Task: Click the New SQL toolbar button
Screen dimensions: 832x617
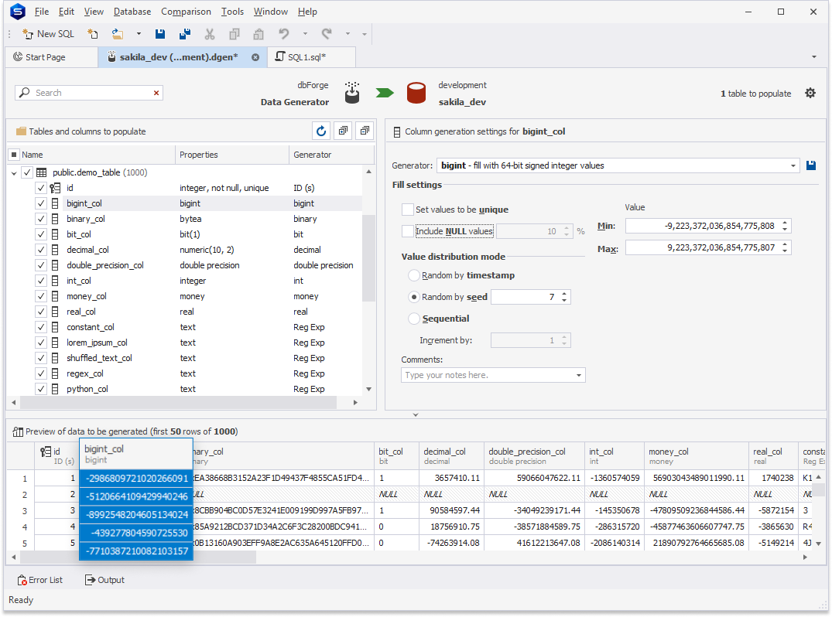Action: [x=48, y=34]
